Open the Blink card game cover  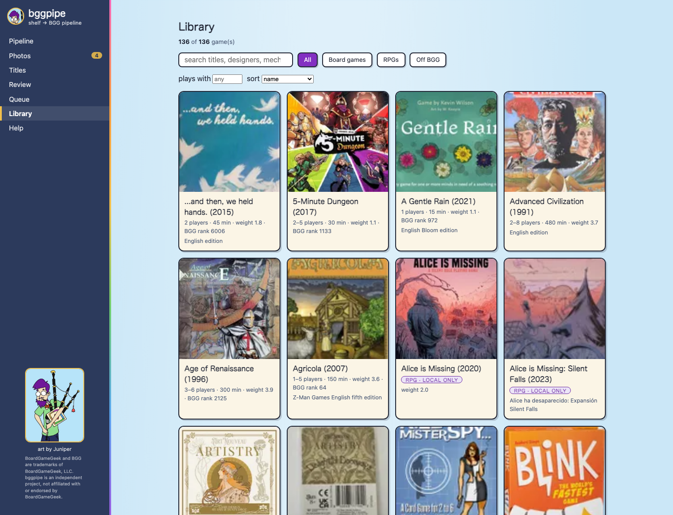(x=555, y=471)
